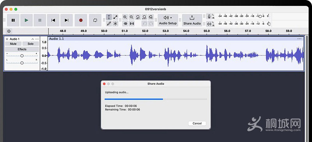Image resolution: width=312 pixels, height=142 pixels.
Task: Skip to the start of the project
Action: click(53, 20)
